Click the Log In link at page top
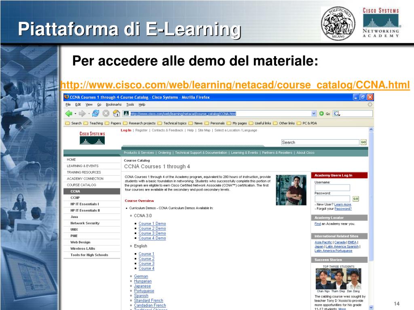This screenshot has width=414, height=310. pyautogui.click(x=126, y=130)
